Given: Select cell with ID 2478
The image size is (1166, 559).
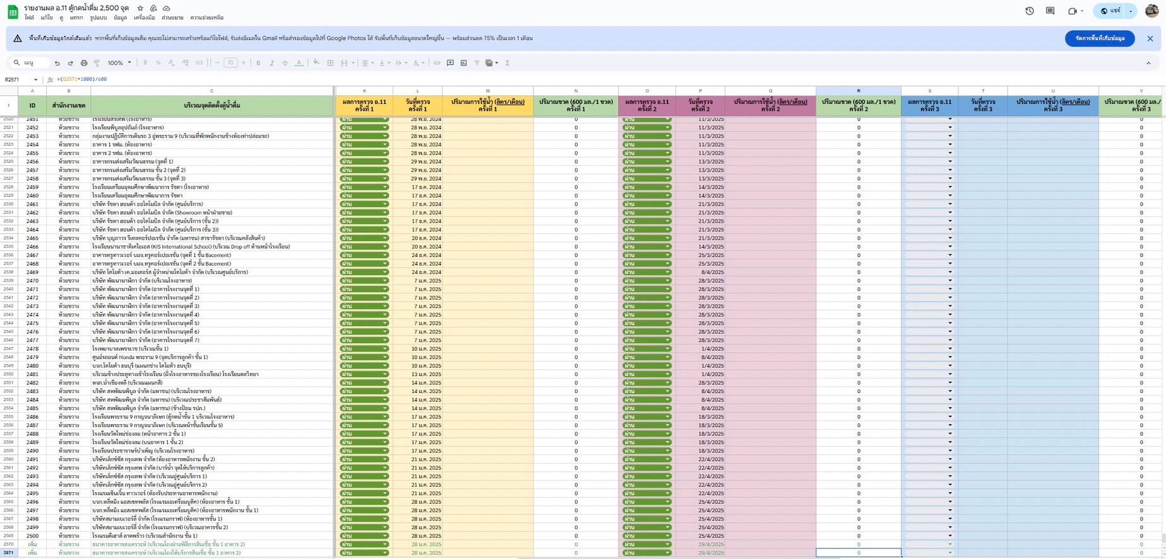Looking at the screenshot, I should point(32,349).
